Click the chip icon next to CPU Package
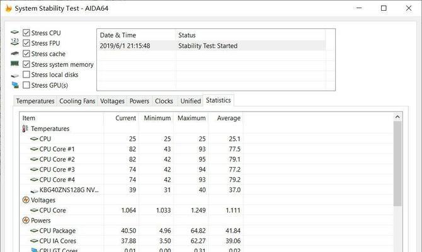The image size is (422, 252). click(x=34, y=231)
